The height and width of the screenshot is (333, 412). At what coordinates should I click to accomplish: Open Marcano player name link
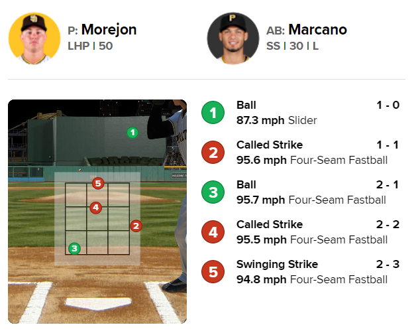318,29
